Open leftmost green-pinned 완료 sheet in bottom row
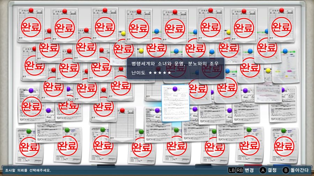 click(x=29, y=146)
